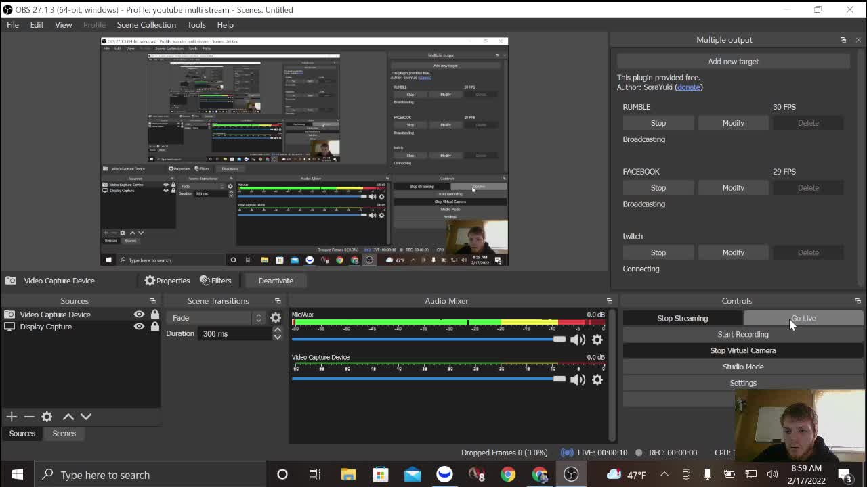The width and height of the screenshot is (867, 487).
Task: Open File Explorer from taskbar
Action: click(348, 475)
